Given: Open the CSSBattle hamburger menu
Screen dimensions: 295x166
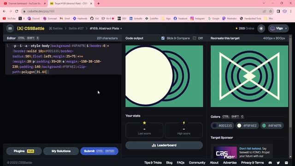Looking at the screenshot, I should coord(10,29).
